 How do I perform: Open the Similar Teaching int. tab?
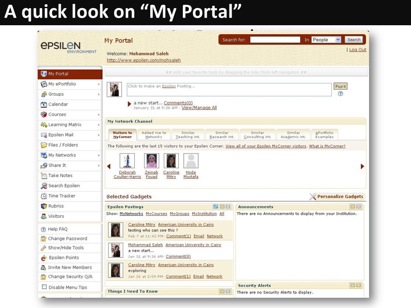pyautogui.click(x=188, y=135)
